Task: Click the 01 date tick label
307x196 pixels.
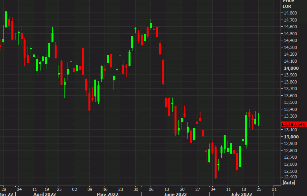Action: 274,189
